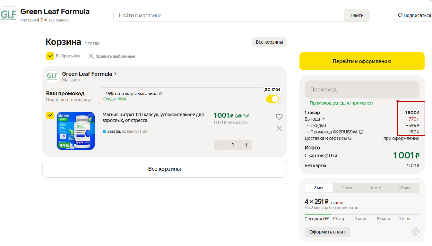This screenshot has height=246, width=432.
Task: Open product title Магния цитрат 120 капсул
Action: [x=153, y=117]
